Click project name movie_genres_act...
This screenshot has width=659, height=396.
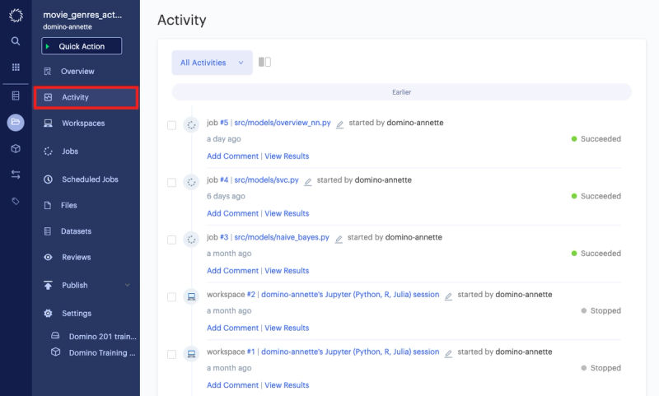click(82, 15)
